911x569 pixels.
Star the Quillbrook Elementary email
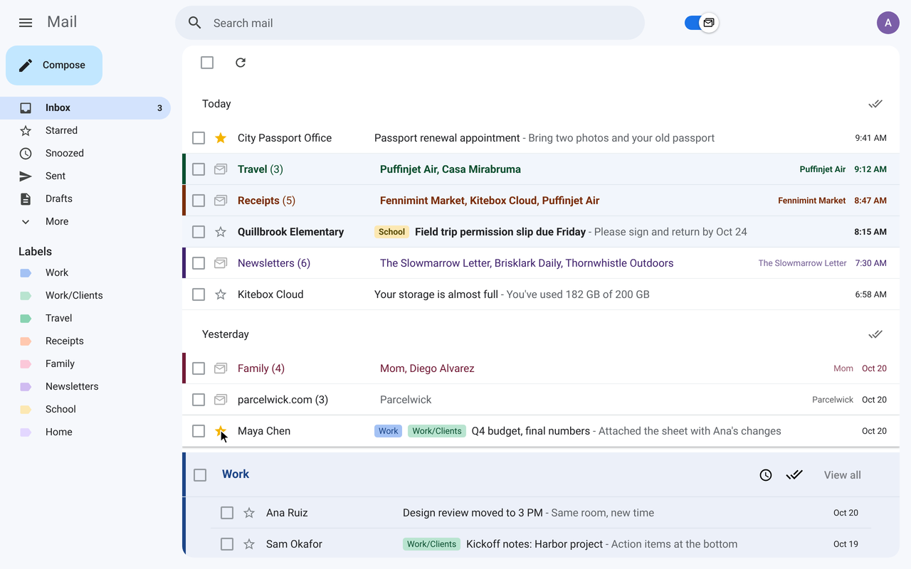pyautogui.click(x=221, y=232)
